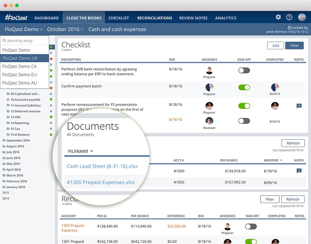Click the Reviewer avatar in Checklist
Screen dimensions: 311x244
tap(209, 121)
